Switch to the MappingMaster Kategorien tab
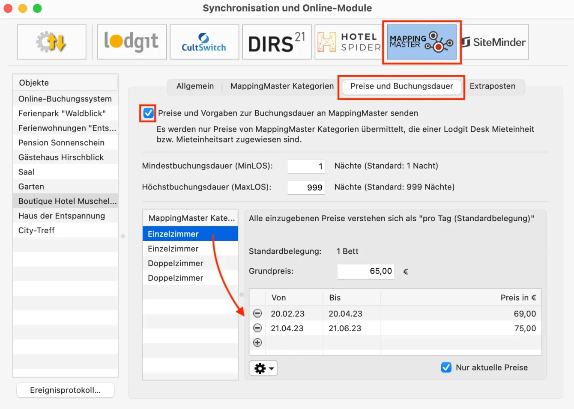The width and height of the screenshot is (574, 409). pyautogui.click(x=282, y=86)
